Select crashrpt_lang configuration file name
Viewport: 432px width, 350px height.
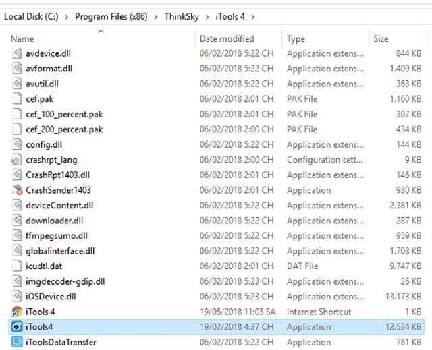click(51, 160)
